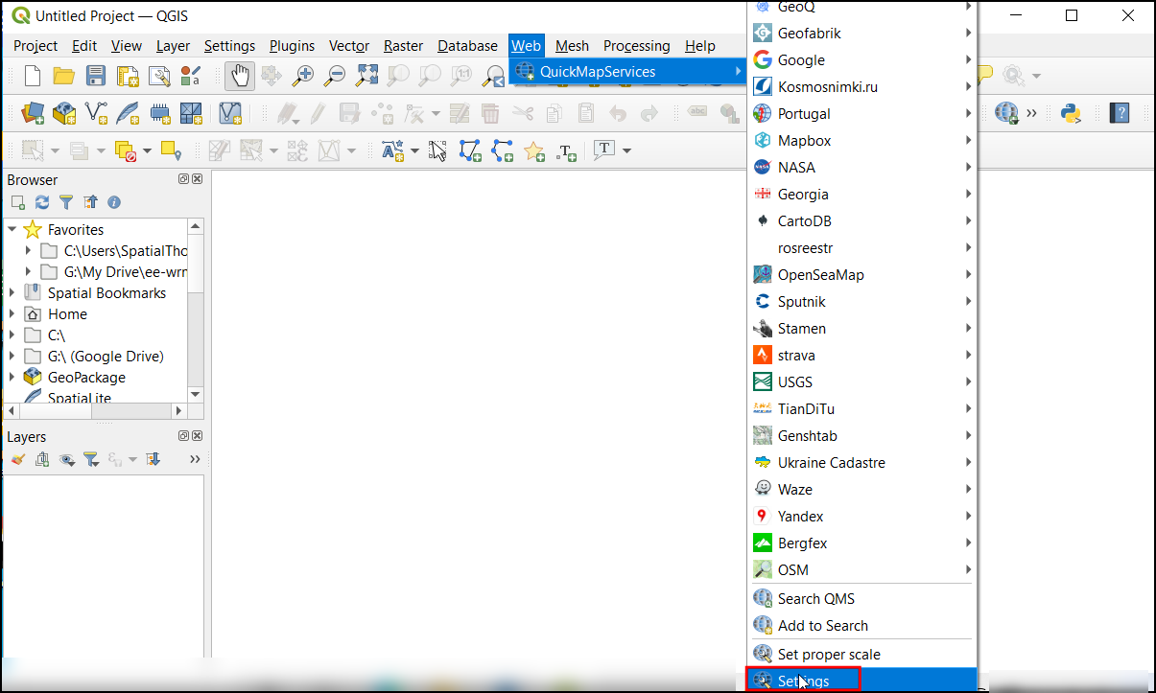Select the Zoom In magnifier tool
The width and height of the screenshot is (1156, 693).
click(303, 76)
